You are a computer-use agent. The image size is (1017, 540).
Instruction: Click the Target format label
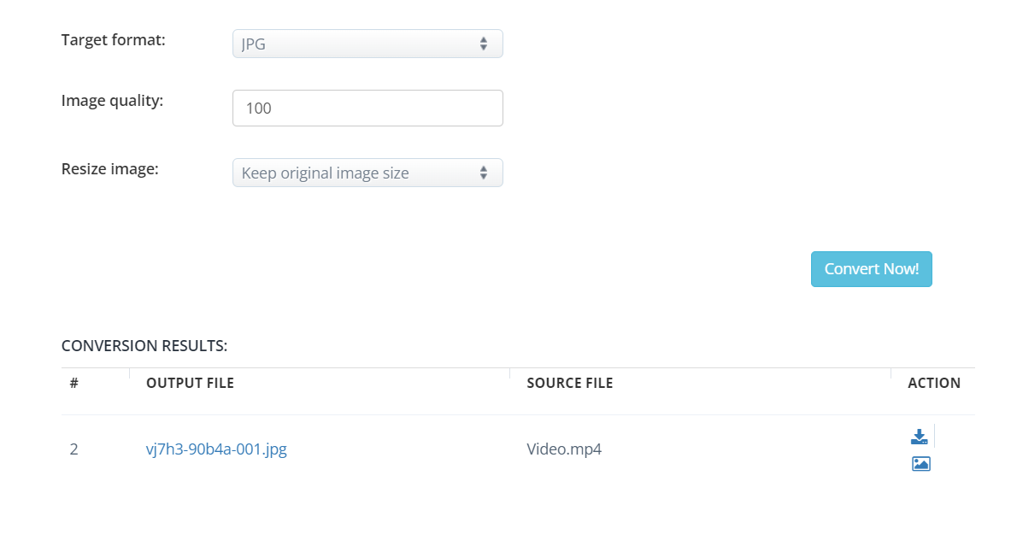tap(113, 39)
